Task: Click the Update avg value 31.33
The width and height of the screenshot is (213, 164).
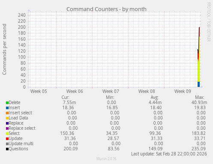Action: [x=156, y=138]
